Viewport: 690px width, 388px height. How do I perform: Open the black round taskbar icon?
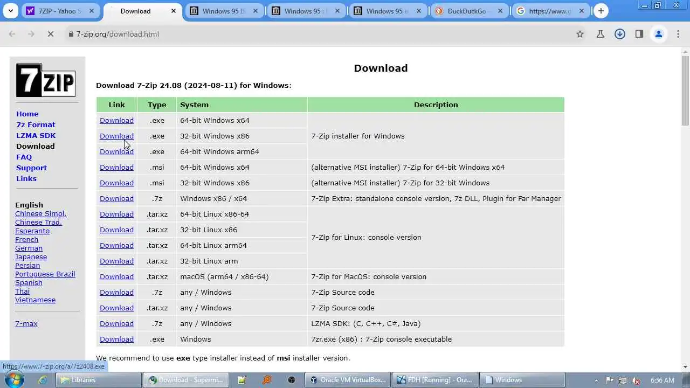tap(292, 380)
